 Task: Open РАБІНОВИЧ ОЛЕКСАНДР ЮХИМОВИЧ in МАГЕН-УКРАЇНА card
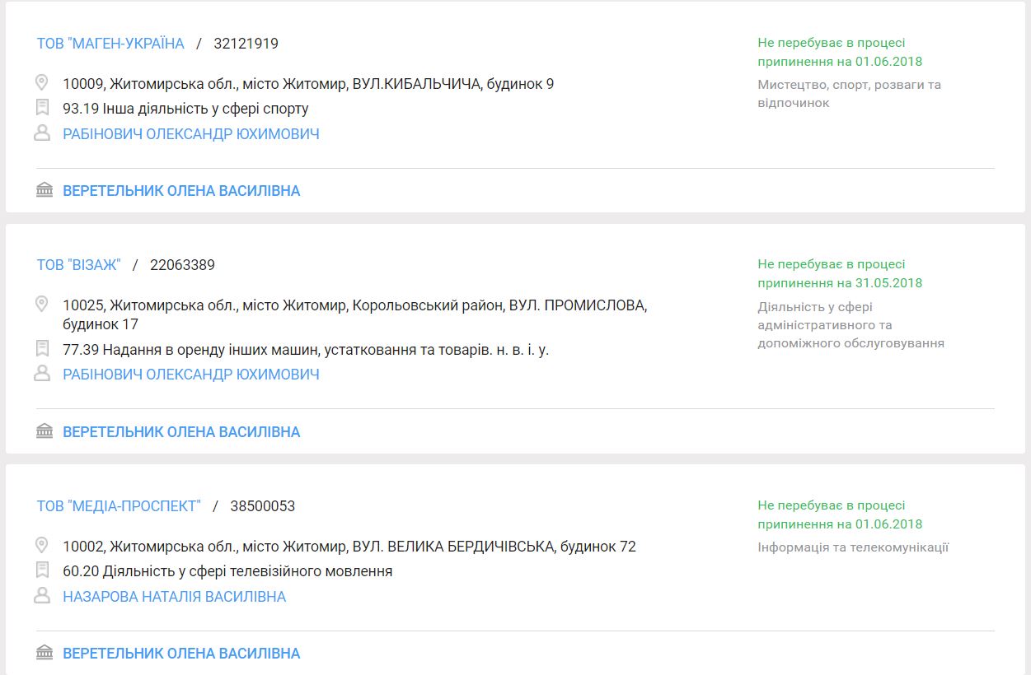(191, 134)
